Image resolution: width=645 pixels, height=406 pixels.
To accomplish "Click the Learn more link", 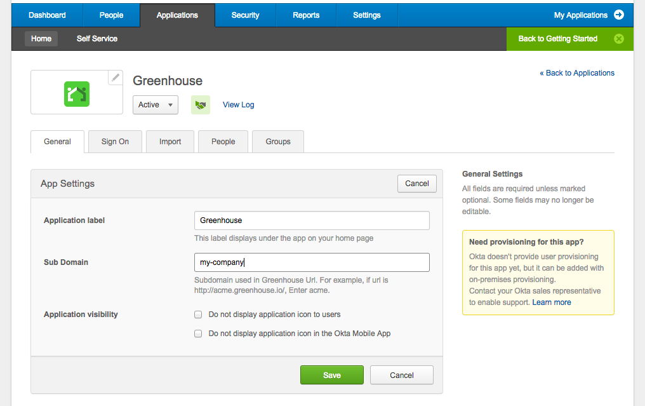I will coord(552,302).
